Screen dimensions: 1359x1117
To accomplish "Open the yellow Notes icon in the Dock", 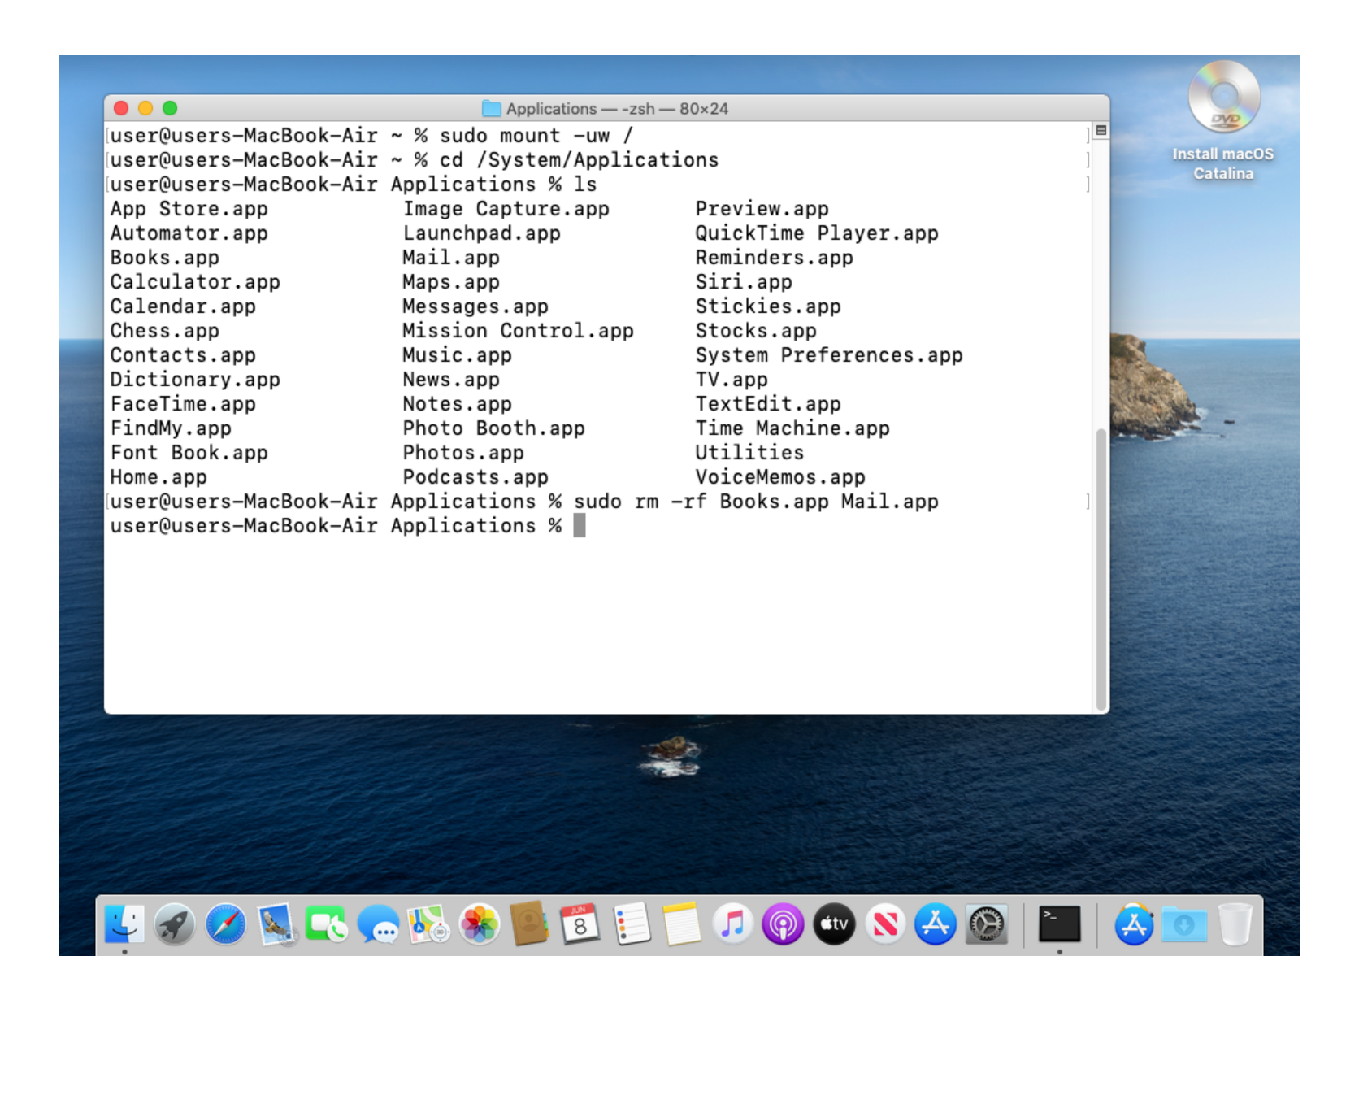I will (682, 924).
